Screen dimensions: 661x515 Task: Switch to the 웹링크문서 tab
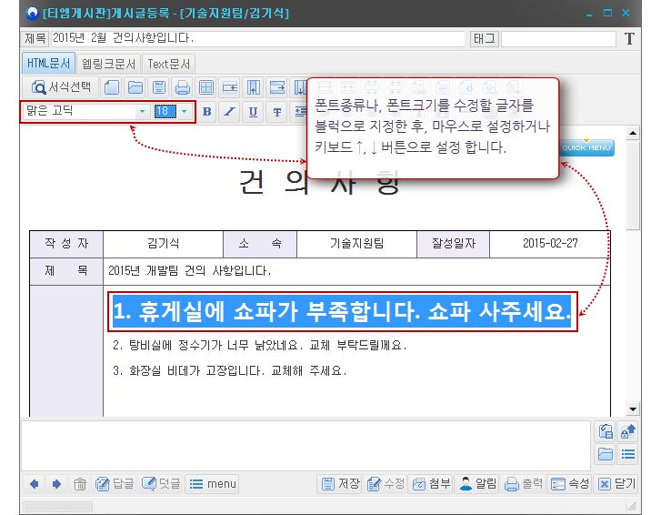point(109,64)
